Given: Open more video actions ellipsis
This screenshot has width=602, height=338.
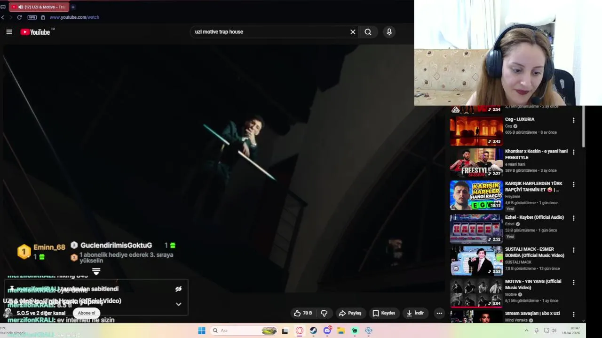Looking at the screenshot, I should 439,313.
